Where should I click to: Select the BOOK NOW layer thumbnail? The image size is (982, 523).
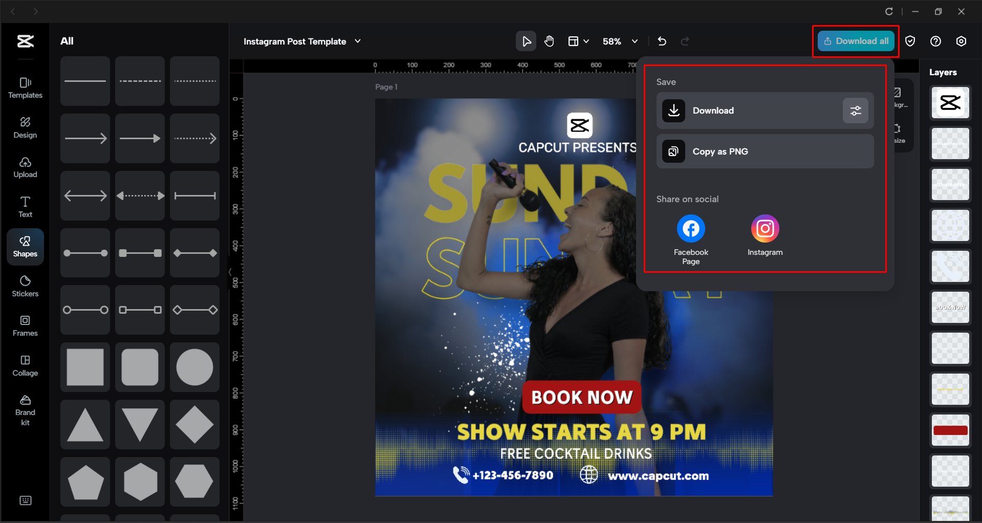(950, 307)
